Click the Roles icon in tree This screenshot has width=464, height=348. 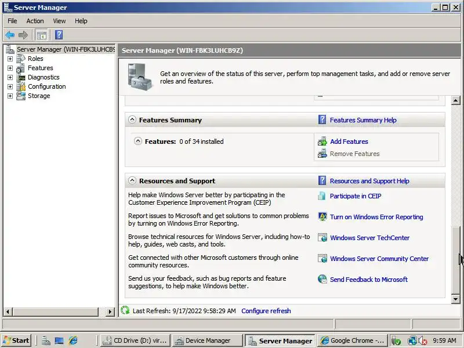pyautogui.click(x=21, y=59)
